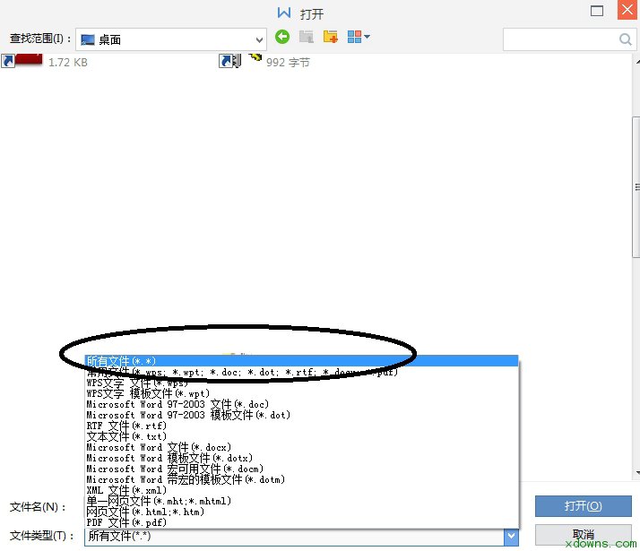Choose RTF 文件(*.rtf) option
Image resolution: width=640 pixels, height=551 pixels.
coord(302,426)
